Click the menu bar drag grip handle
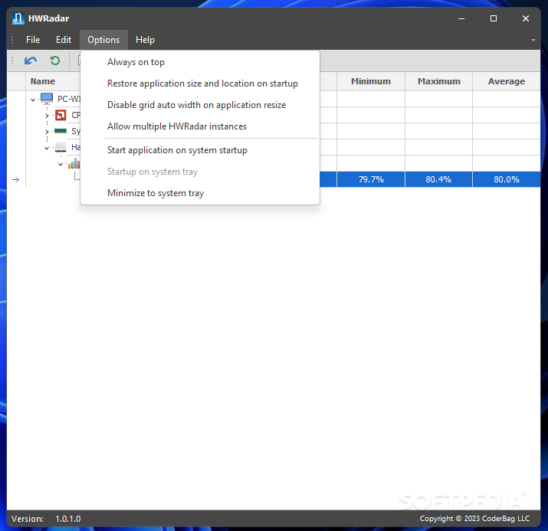Screen dimensions: 548x531 tap(12, 40)
